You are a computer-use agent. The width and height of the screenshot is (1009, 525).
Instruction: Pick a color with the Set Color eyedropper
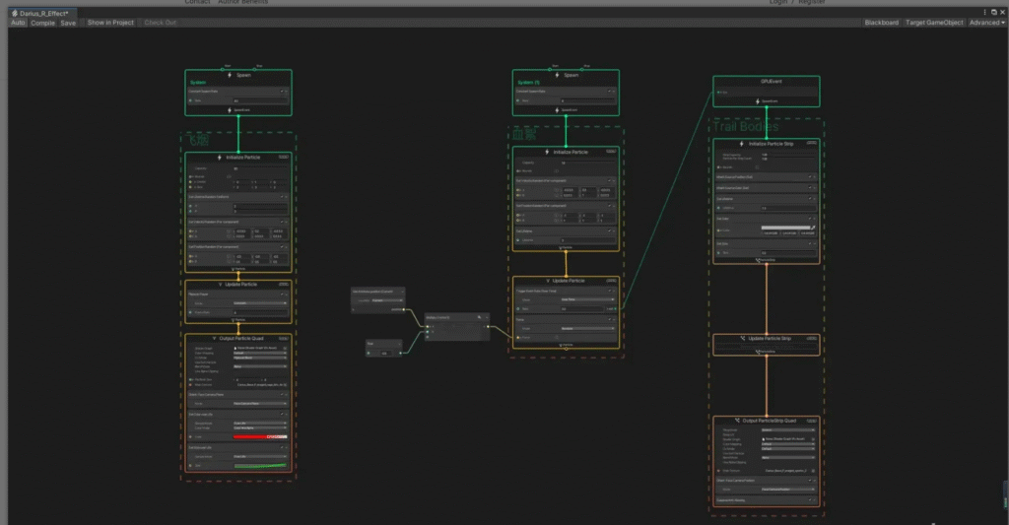click(813, 228)
